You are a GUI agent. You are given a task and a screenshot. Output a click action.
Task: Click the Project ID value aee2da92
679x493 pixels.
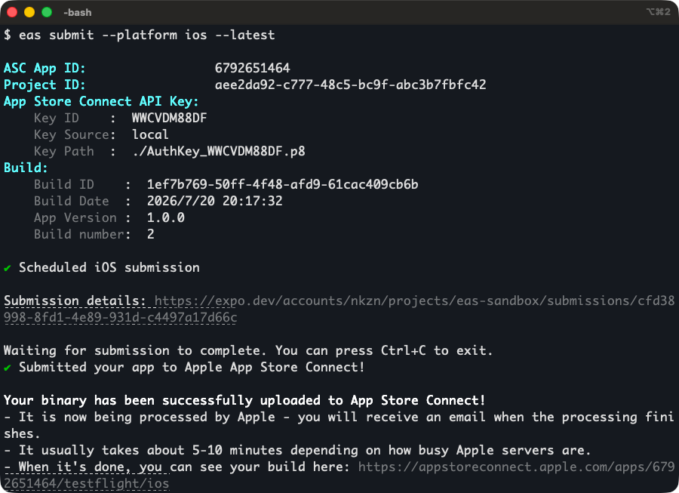coord(350,85)
